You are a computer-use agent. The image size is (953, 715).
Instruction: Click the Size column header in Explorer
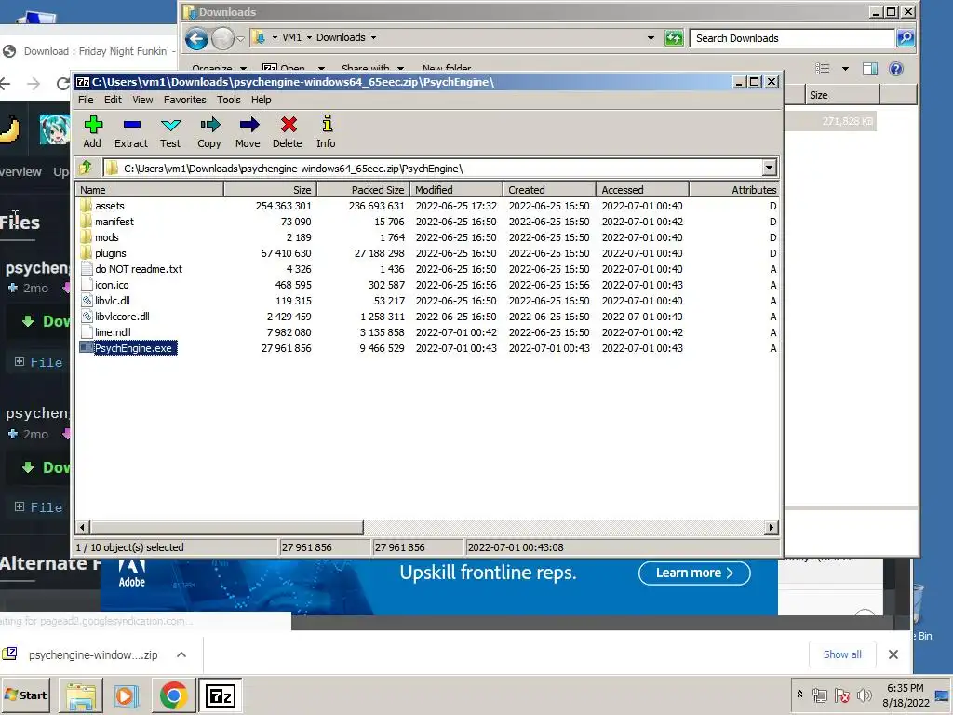tap(843, 95)
